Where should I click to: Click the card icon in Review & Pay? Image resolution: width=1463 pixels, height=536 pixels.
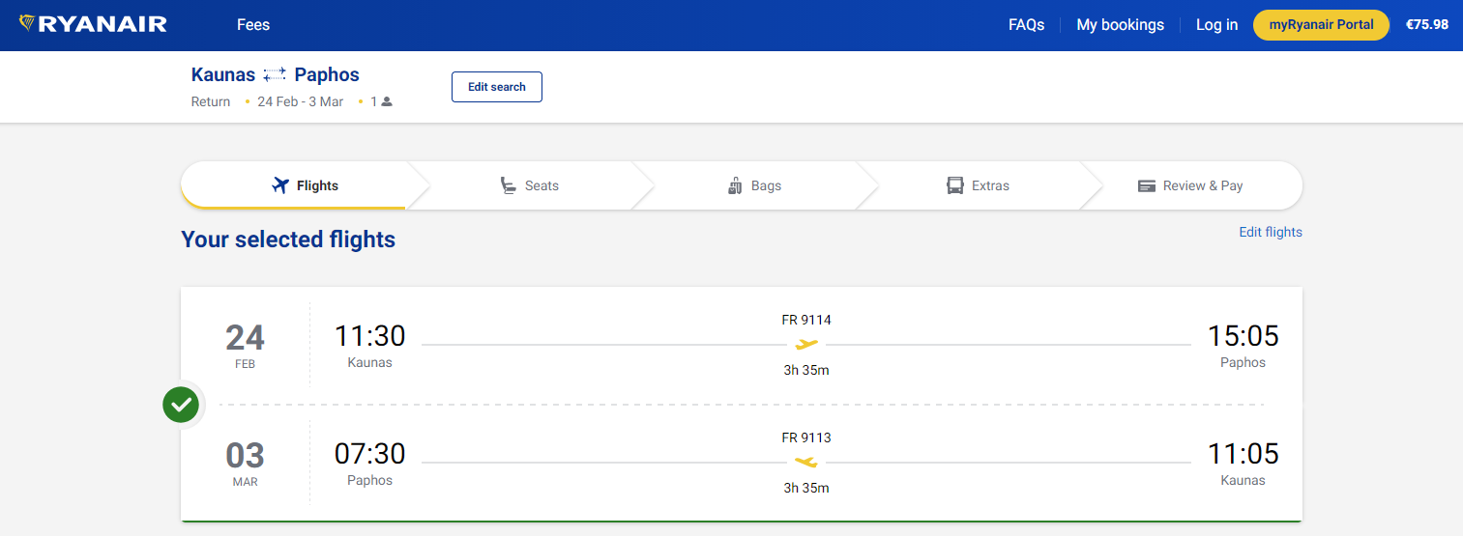(x=1147, y=185)
